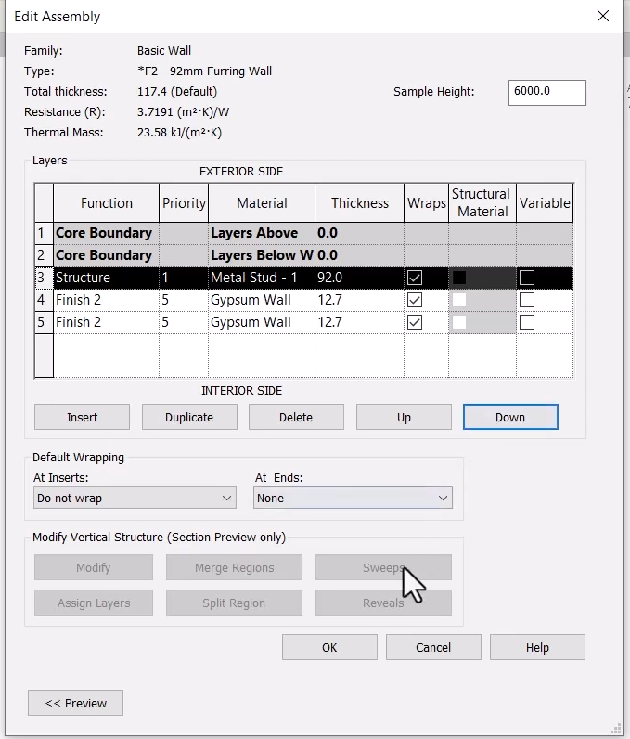Enable Variable checkbox for row 4

[527, 300]
